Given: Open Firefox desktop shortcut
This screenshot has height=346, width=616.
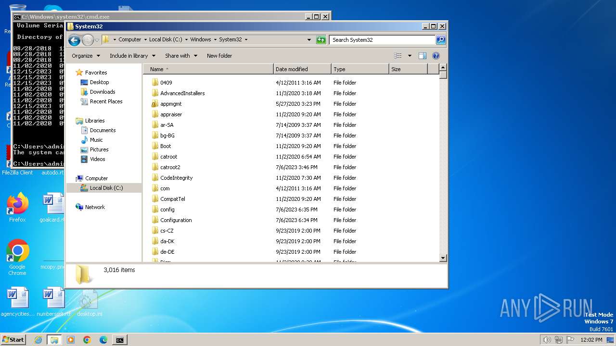Looking at the screenshot, I should 17,208.
